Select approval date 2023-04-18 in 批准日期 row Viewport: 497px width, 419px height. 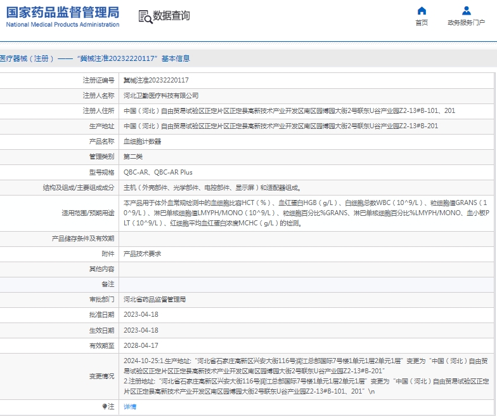[x=141, y=315]
